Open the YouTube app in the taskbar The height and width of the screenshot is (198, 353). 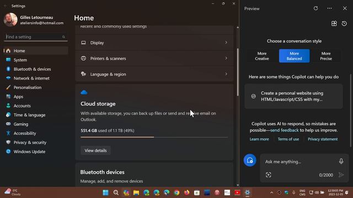click(237, 193)
